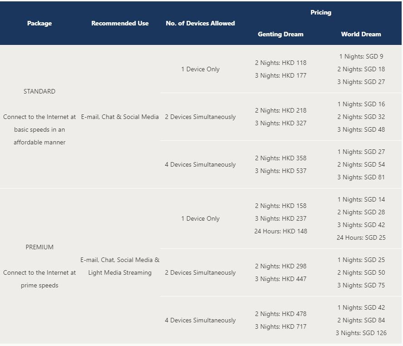Select the '3 Nights: HKD 447' price
The width and height of the screenshot is (403, 346).
[280, 279]
